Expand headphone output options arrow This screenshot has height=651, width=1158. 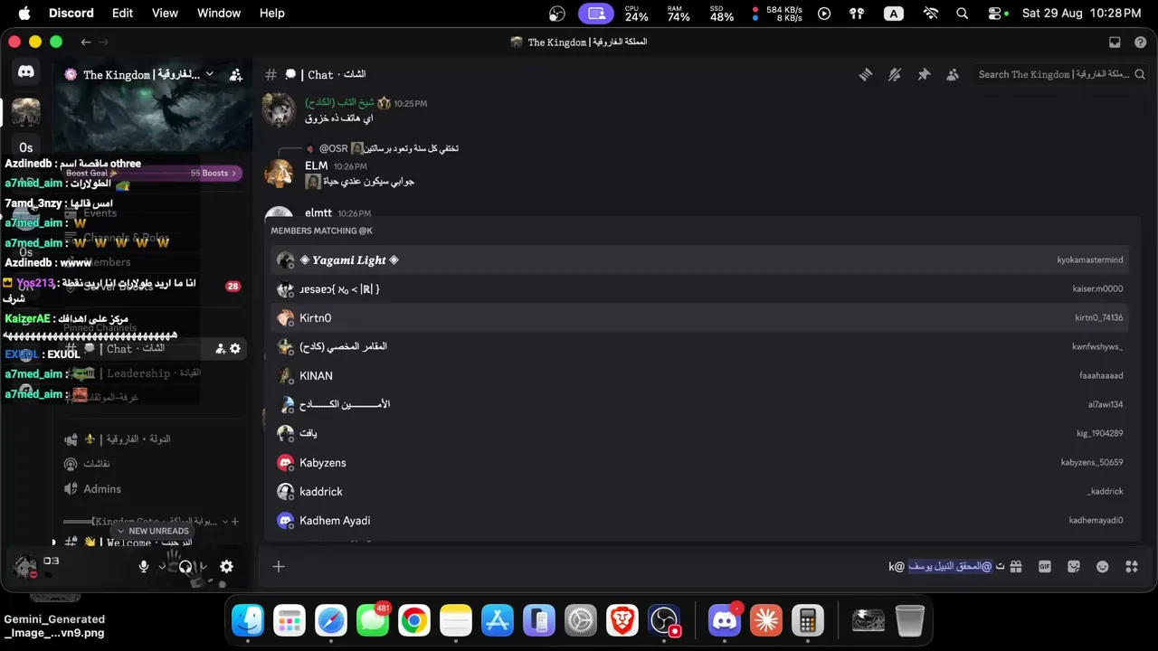[x=203, y=566]
